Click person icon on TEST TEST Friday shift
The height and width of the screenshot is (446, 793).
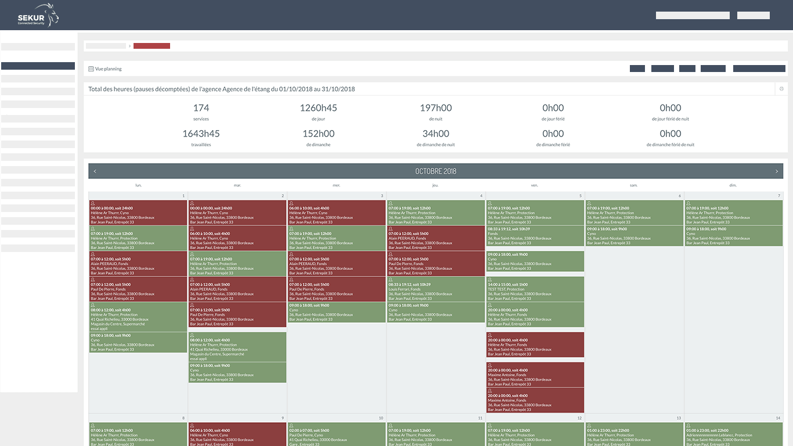pos(489,280)
